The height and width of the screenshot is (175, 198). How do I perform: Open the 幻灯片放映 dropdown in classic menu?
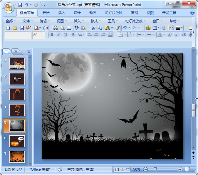tap(135, 21)
